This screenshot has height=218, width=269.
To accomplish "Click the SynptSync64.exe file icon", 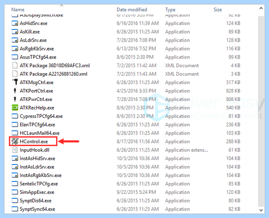I will point(15,209).
